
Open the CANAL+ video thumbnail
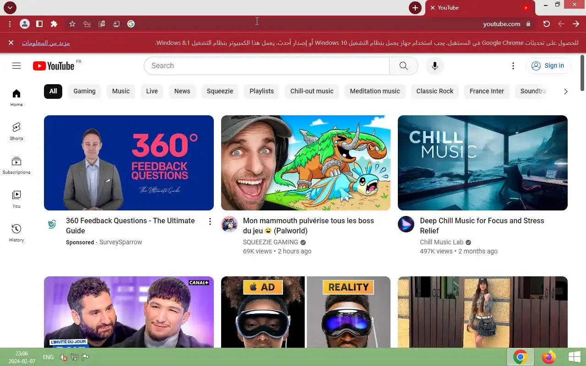(129, 312)
